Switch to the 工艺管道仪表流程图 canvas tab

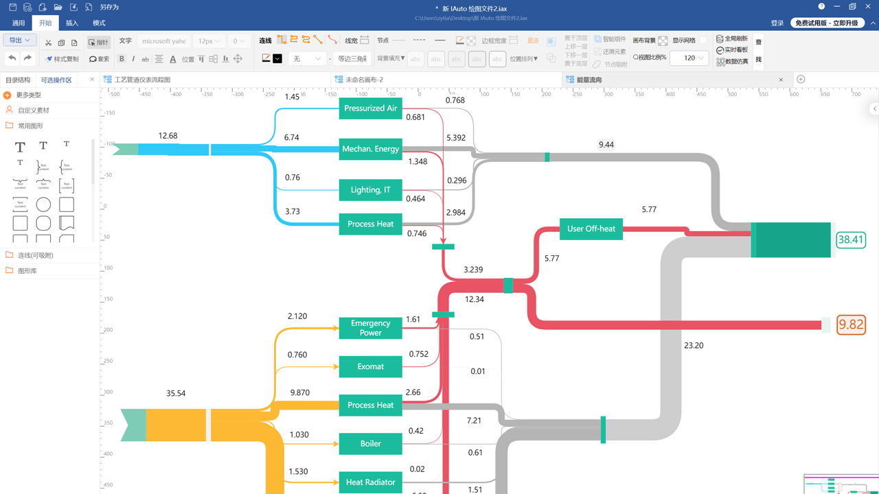point(142,80)
